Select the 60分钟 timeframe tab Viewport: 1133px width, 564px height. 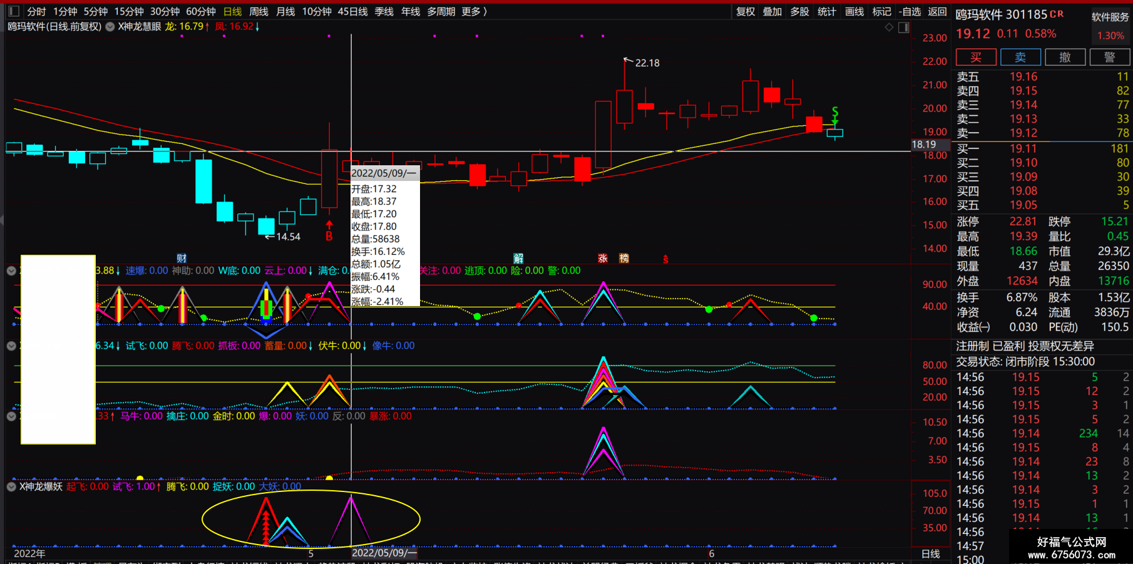click(201, 11)
